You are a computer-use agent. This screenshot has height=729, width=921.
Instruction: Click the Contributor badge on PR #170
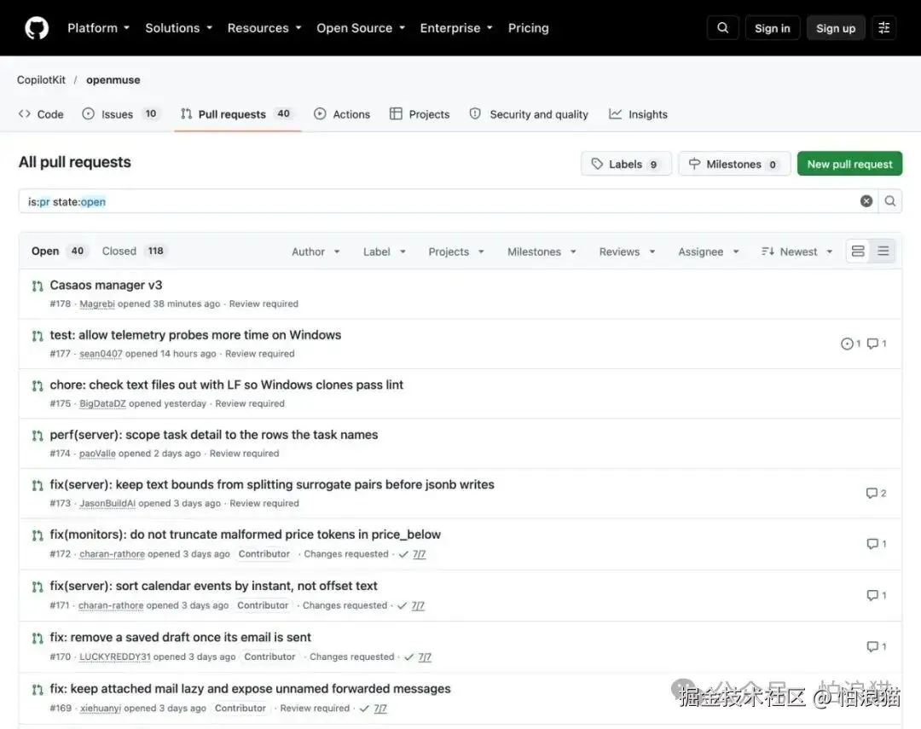pos(269,657)
